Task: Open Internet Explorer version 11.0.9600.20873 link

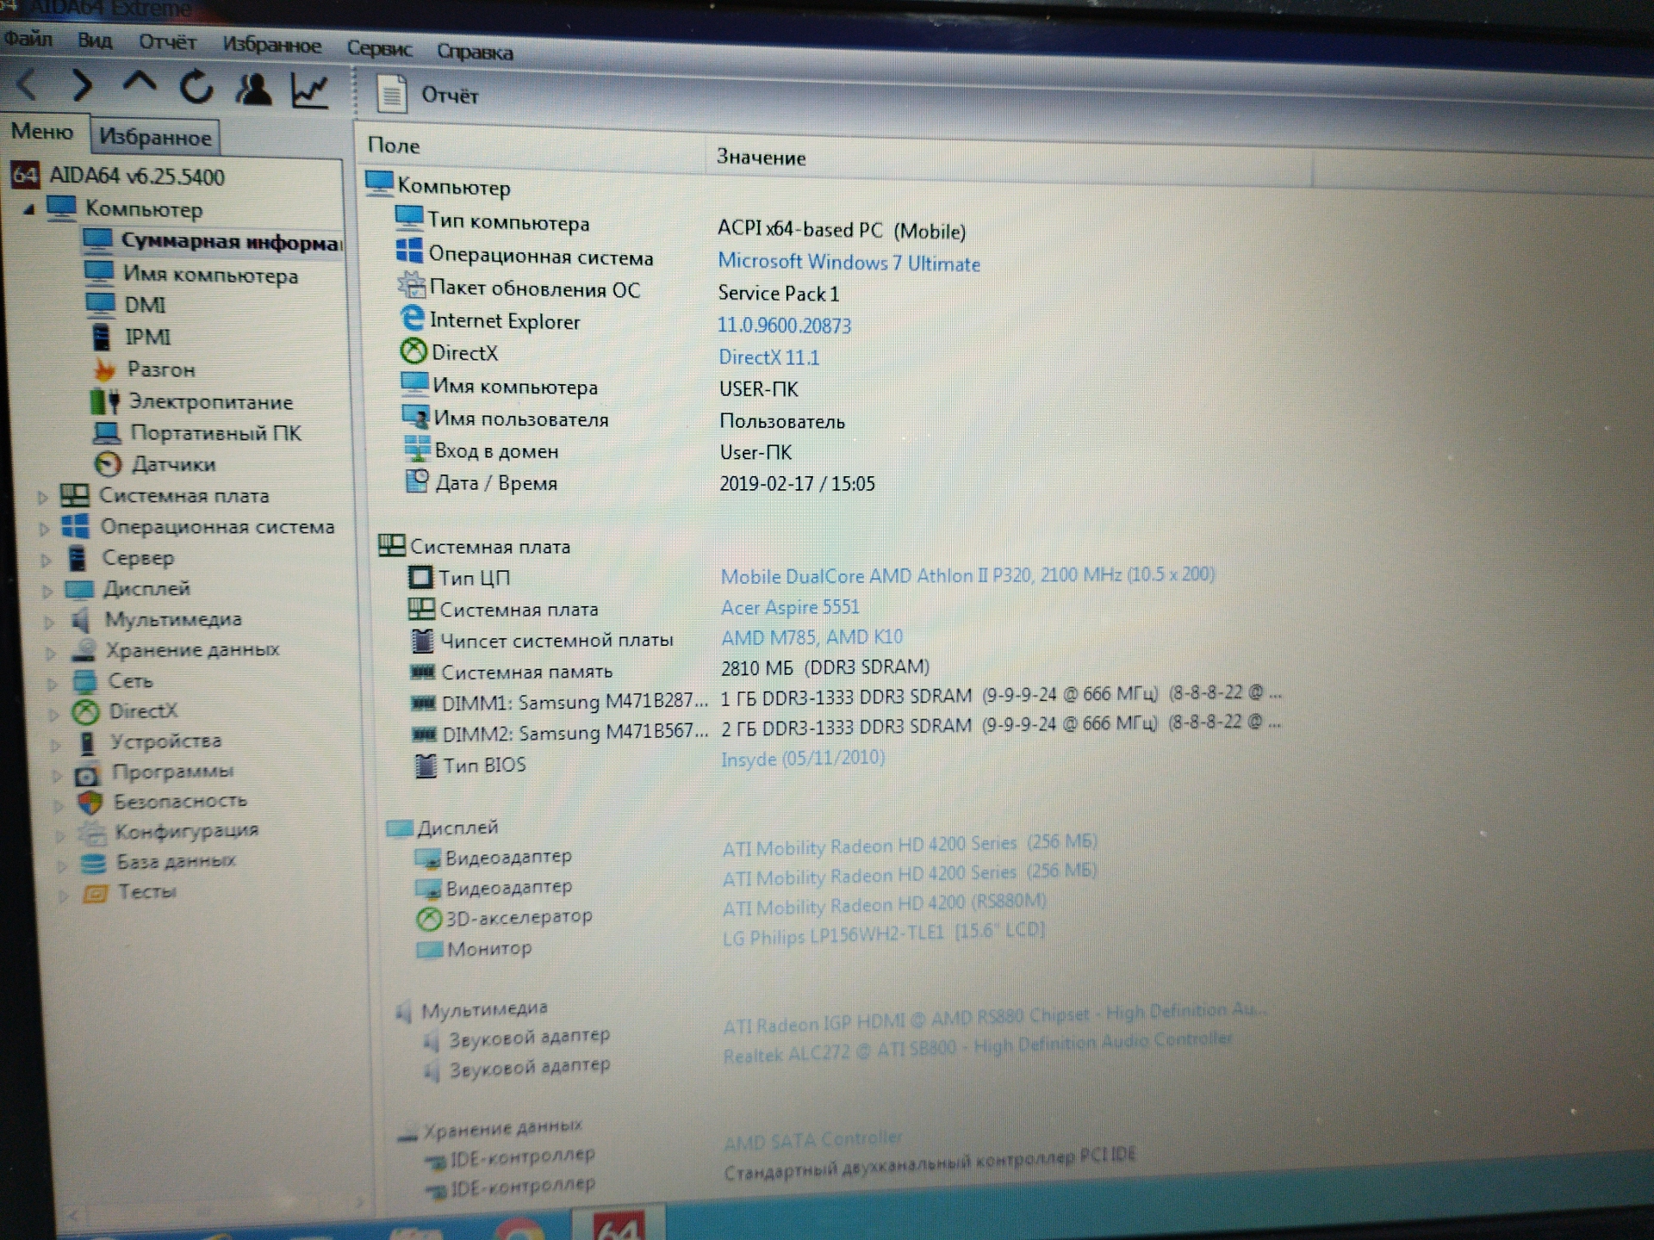Action: point(784,325)
